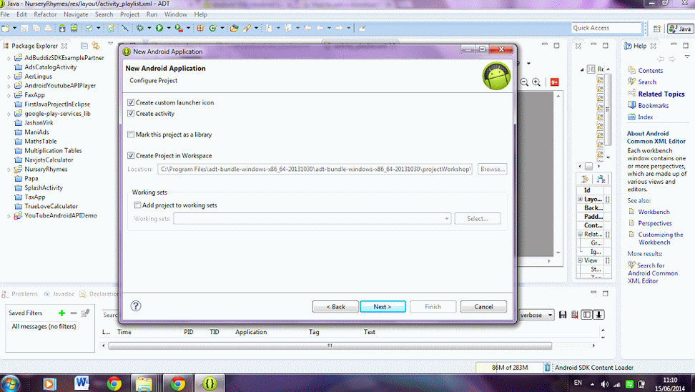The width and height of the screenshot is (695, 392).
Task: Click the minus Remove filter icon
Action: (74, 313)
